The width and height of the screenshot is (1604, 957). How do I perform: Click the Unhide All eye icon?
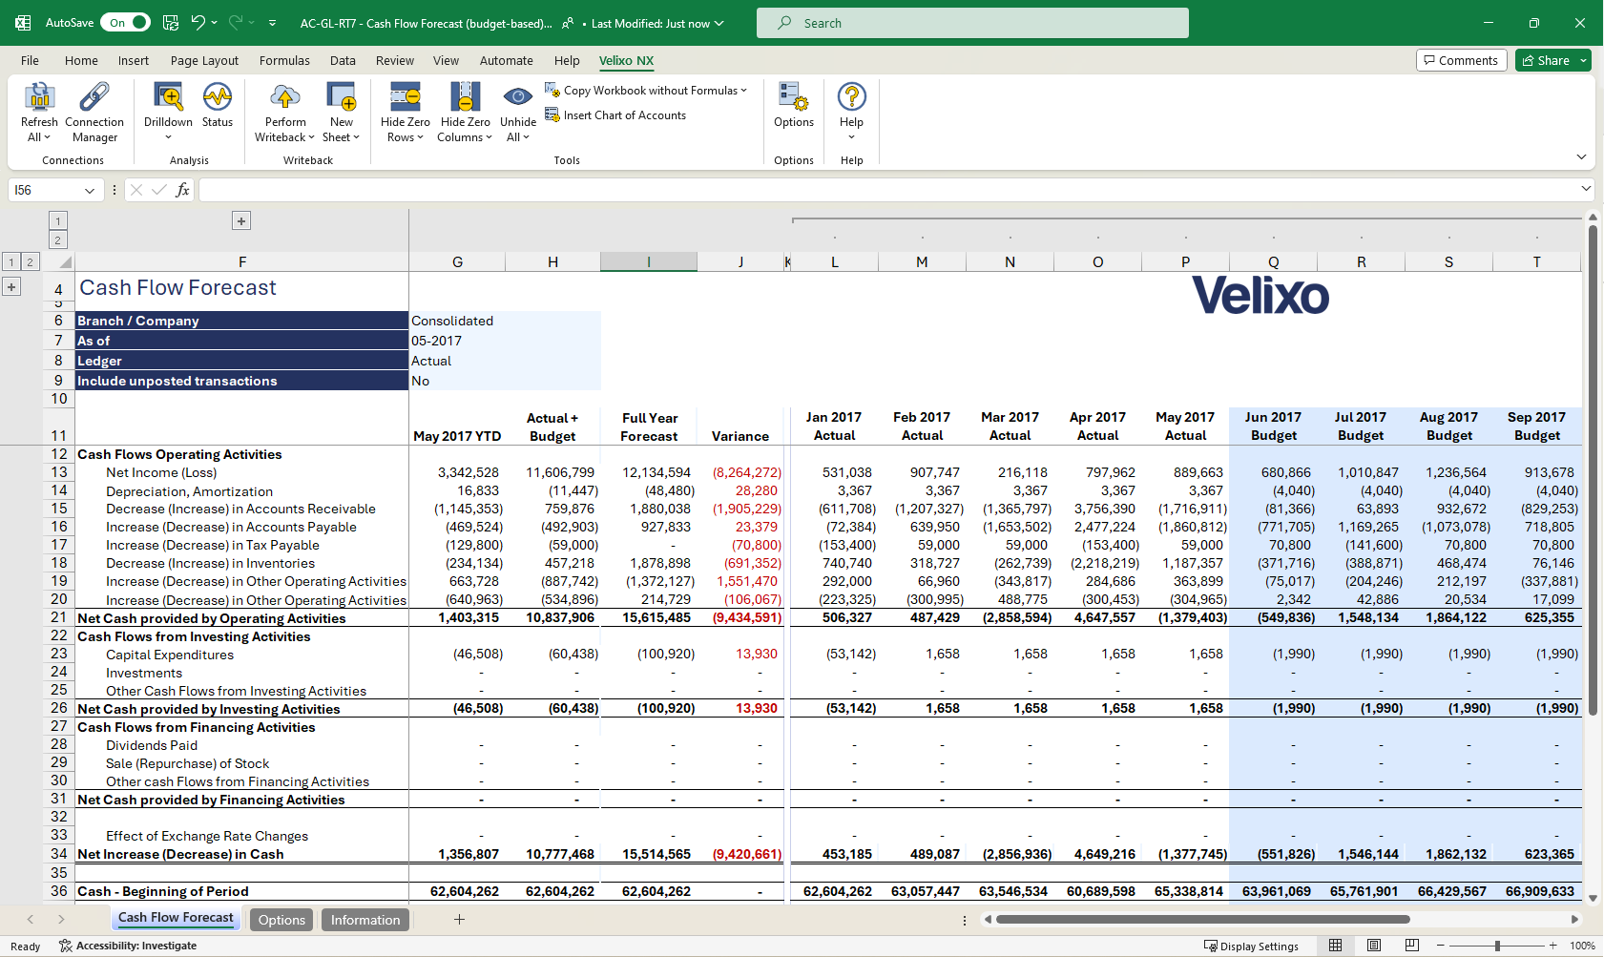tap(518, 97)
